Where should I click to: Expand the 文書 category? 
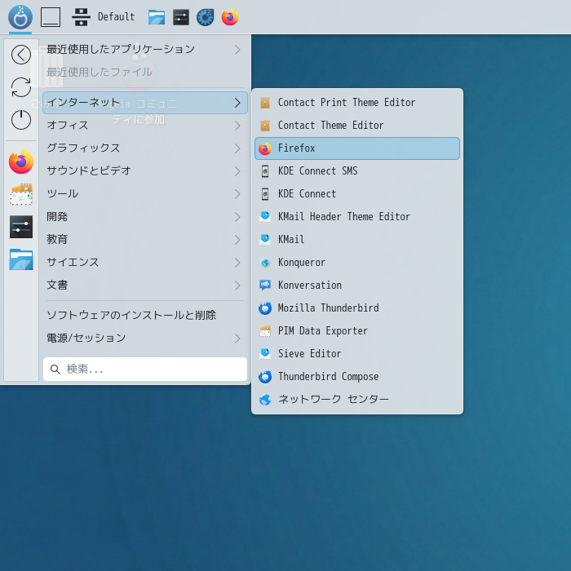point(145,285)
